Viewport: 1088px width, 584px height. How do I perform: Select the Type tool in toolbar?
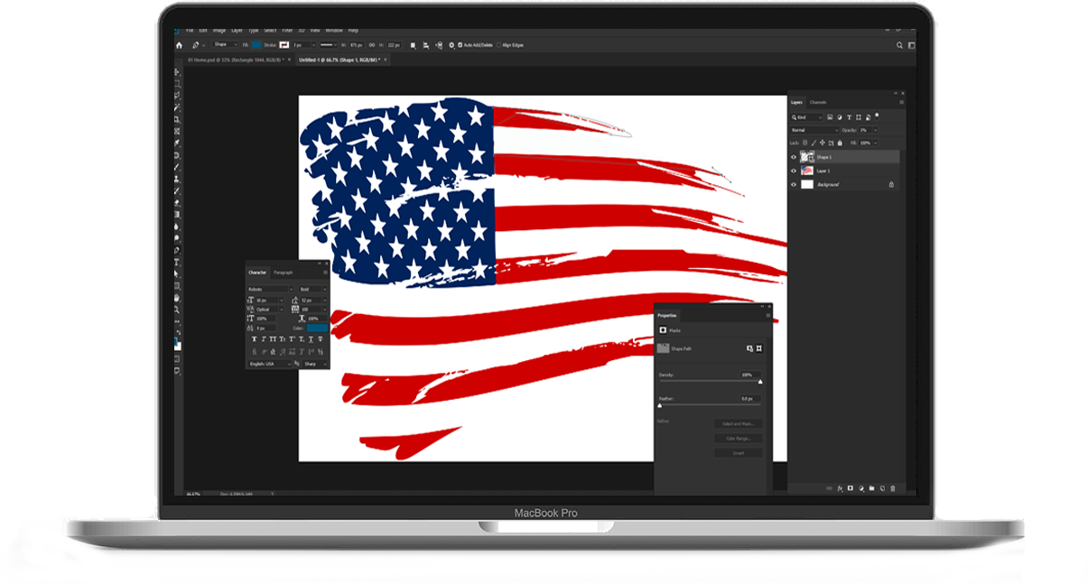pyautogui.click(x=177, y=262)
